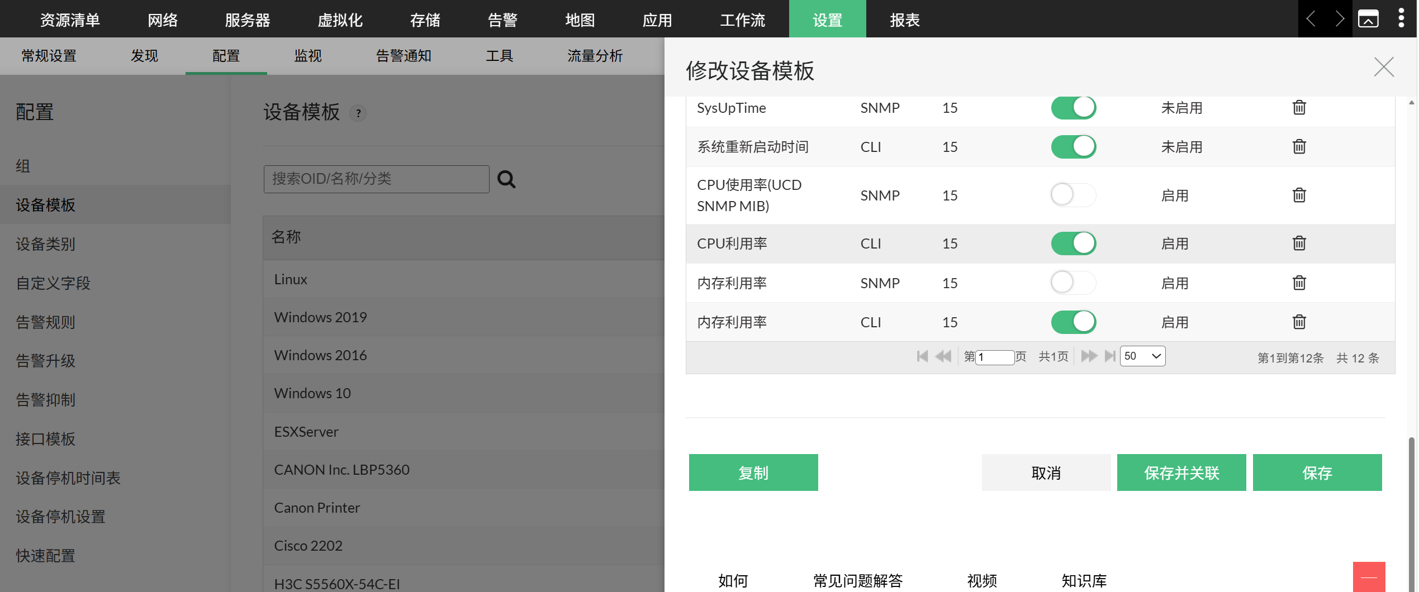1419x592 pixels.
Task: Click the 保存并关联 button
Action: 1181,472
